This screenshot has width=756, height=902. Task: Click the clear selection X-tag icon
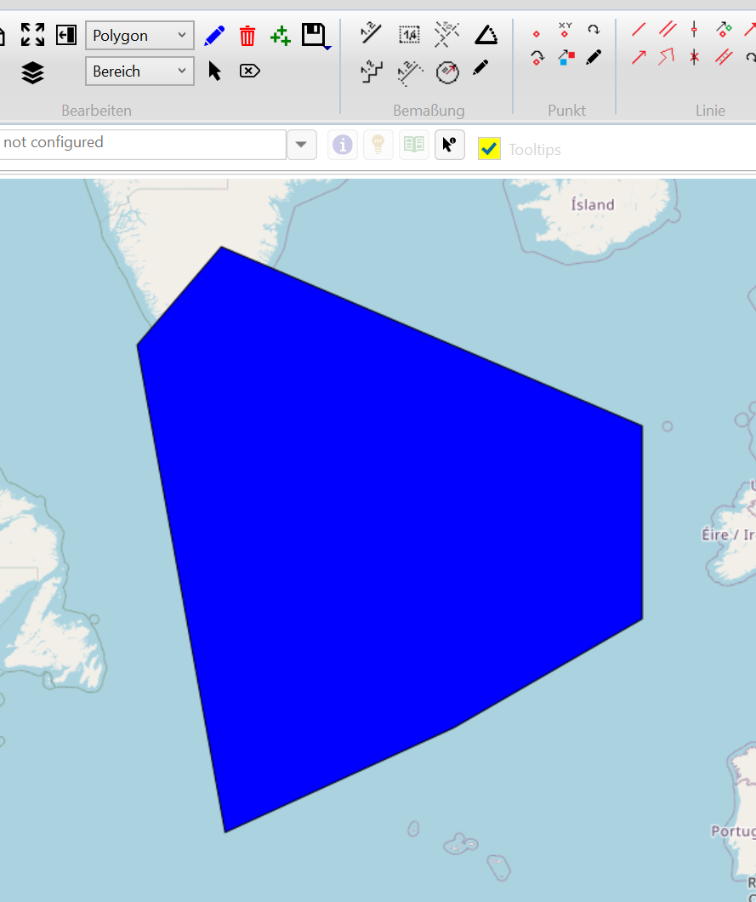(x=249, y=71)
